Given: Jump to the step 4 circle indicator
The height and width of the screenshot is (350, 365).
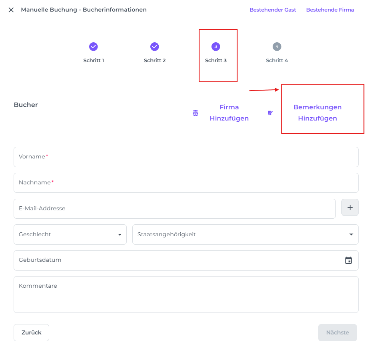Looking at the screenshot, I should (277, 47).
